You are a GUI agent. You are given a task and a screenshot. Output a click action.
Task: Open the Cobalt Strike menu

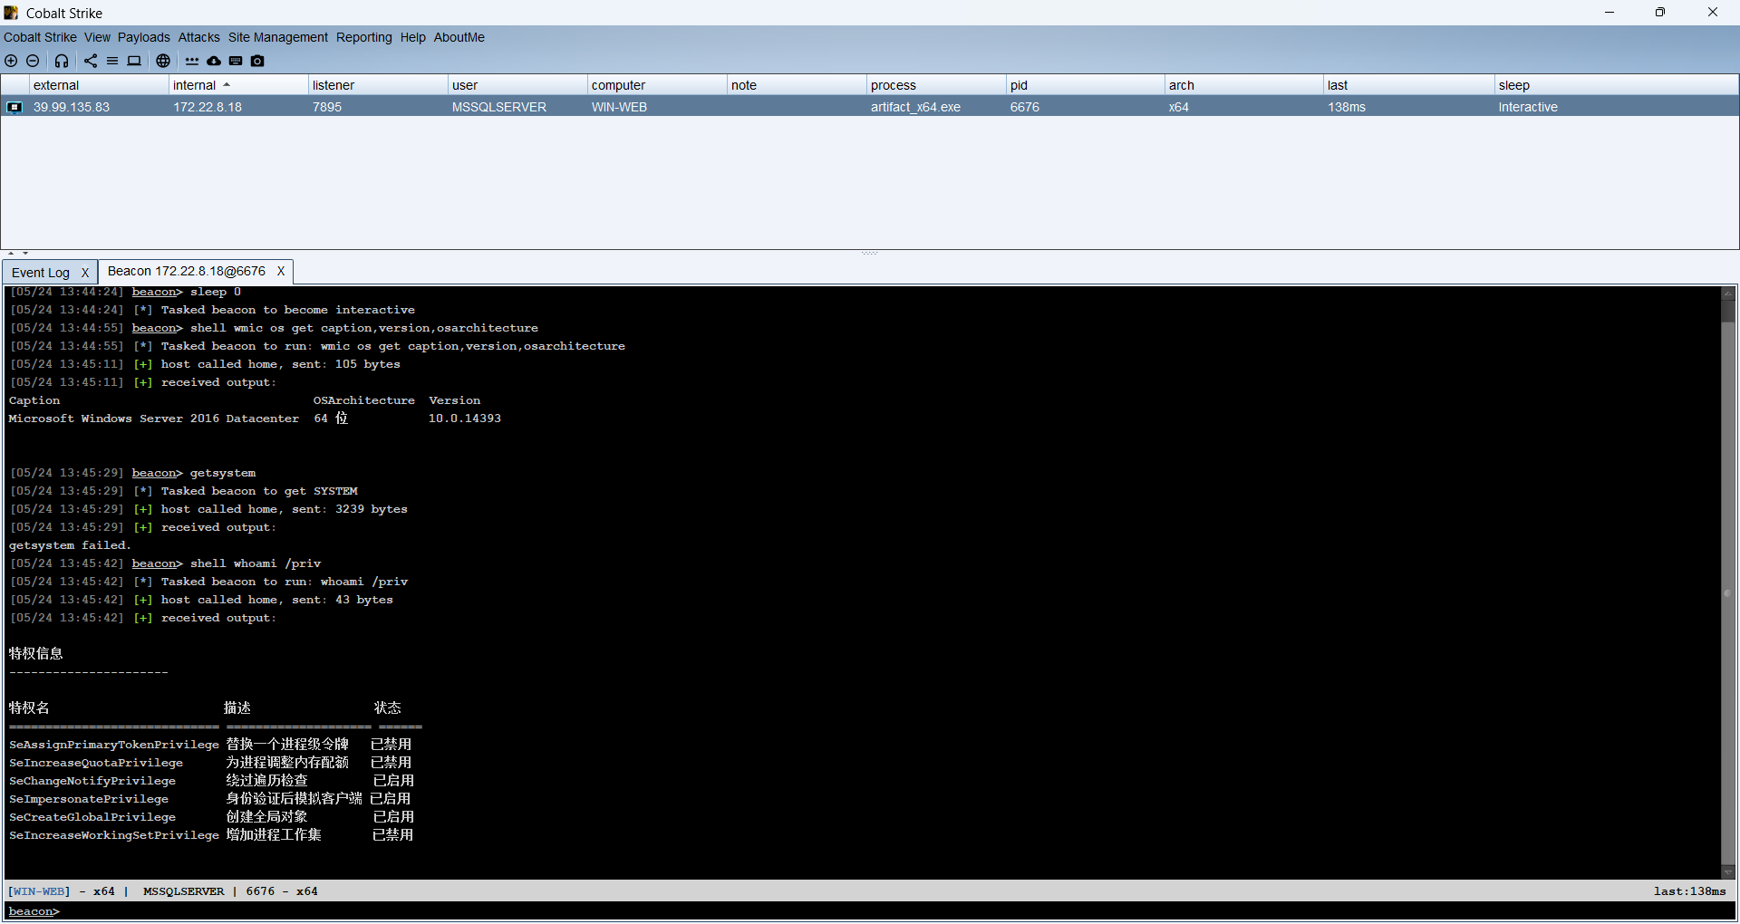40,37
